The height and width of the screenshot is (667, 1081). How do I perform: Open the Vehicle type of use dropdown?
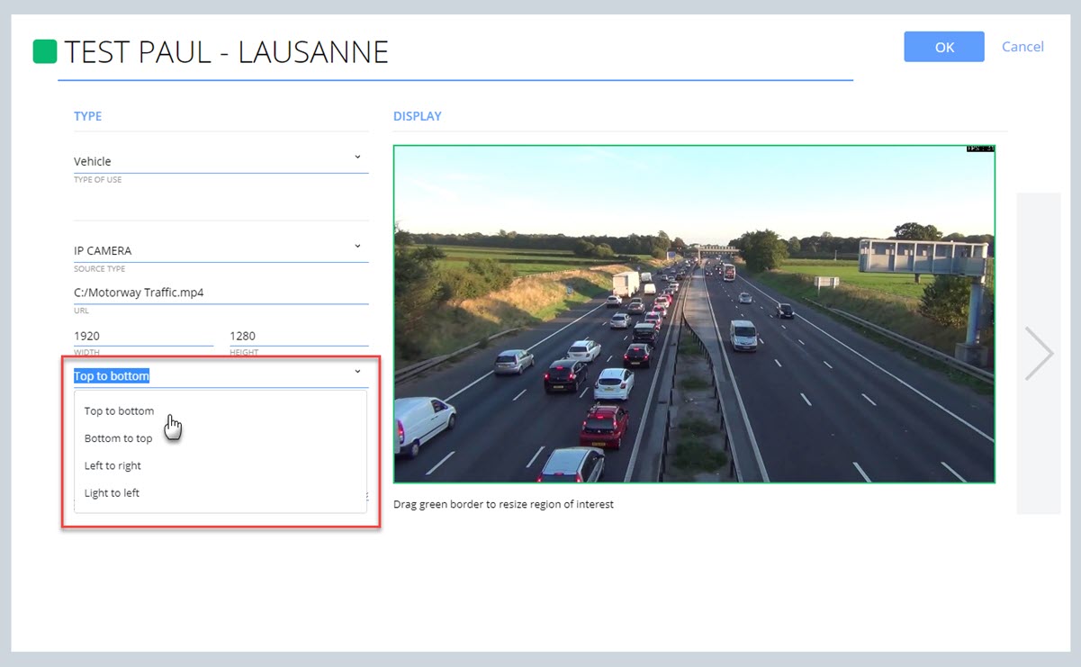[221, 161]
